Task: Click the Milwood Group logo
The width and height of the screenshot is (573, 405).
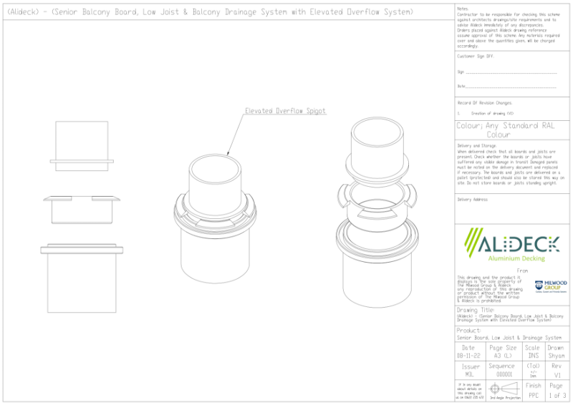Action: tap(551, 286)
